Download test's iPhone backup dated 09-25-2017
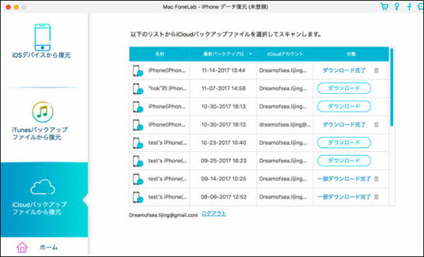424x257 pixels. pyautogui.click(x=344, y=160)
